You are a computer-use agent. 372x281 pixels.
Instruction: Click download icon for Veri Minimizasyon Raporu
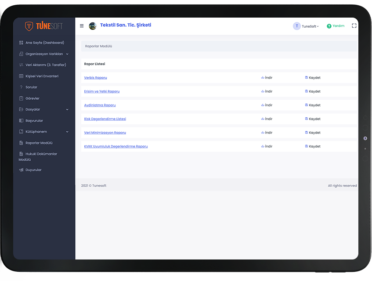click(263, 133)
